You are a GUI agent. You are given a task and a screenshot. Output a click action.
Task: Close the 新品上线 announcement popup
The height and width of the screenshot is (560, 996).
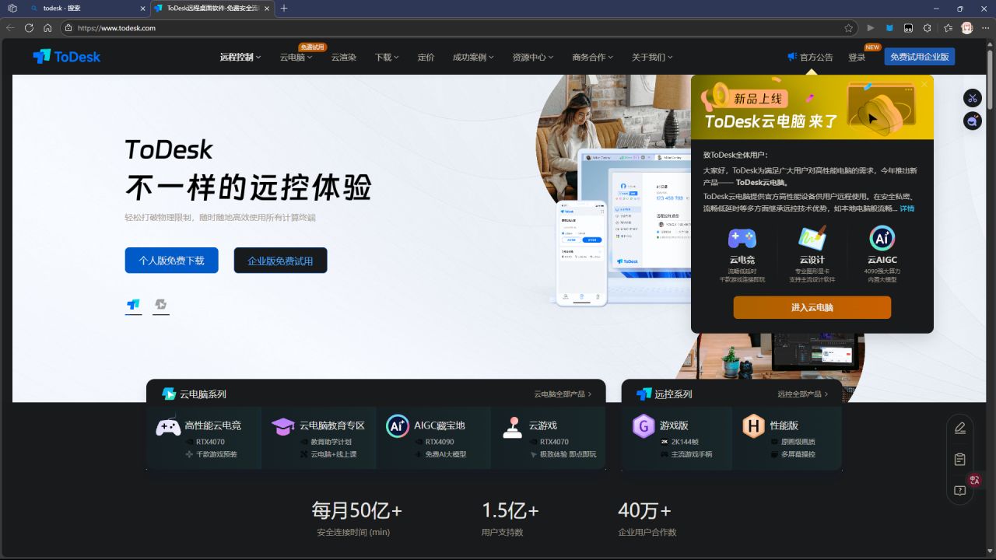[x=924, y=84]
